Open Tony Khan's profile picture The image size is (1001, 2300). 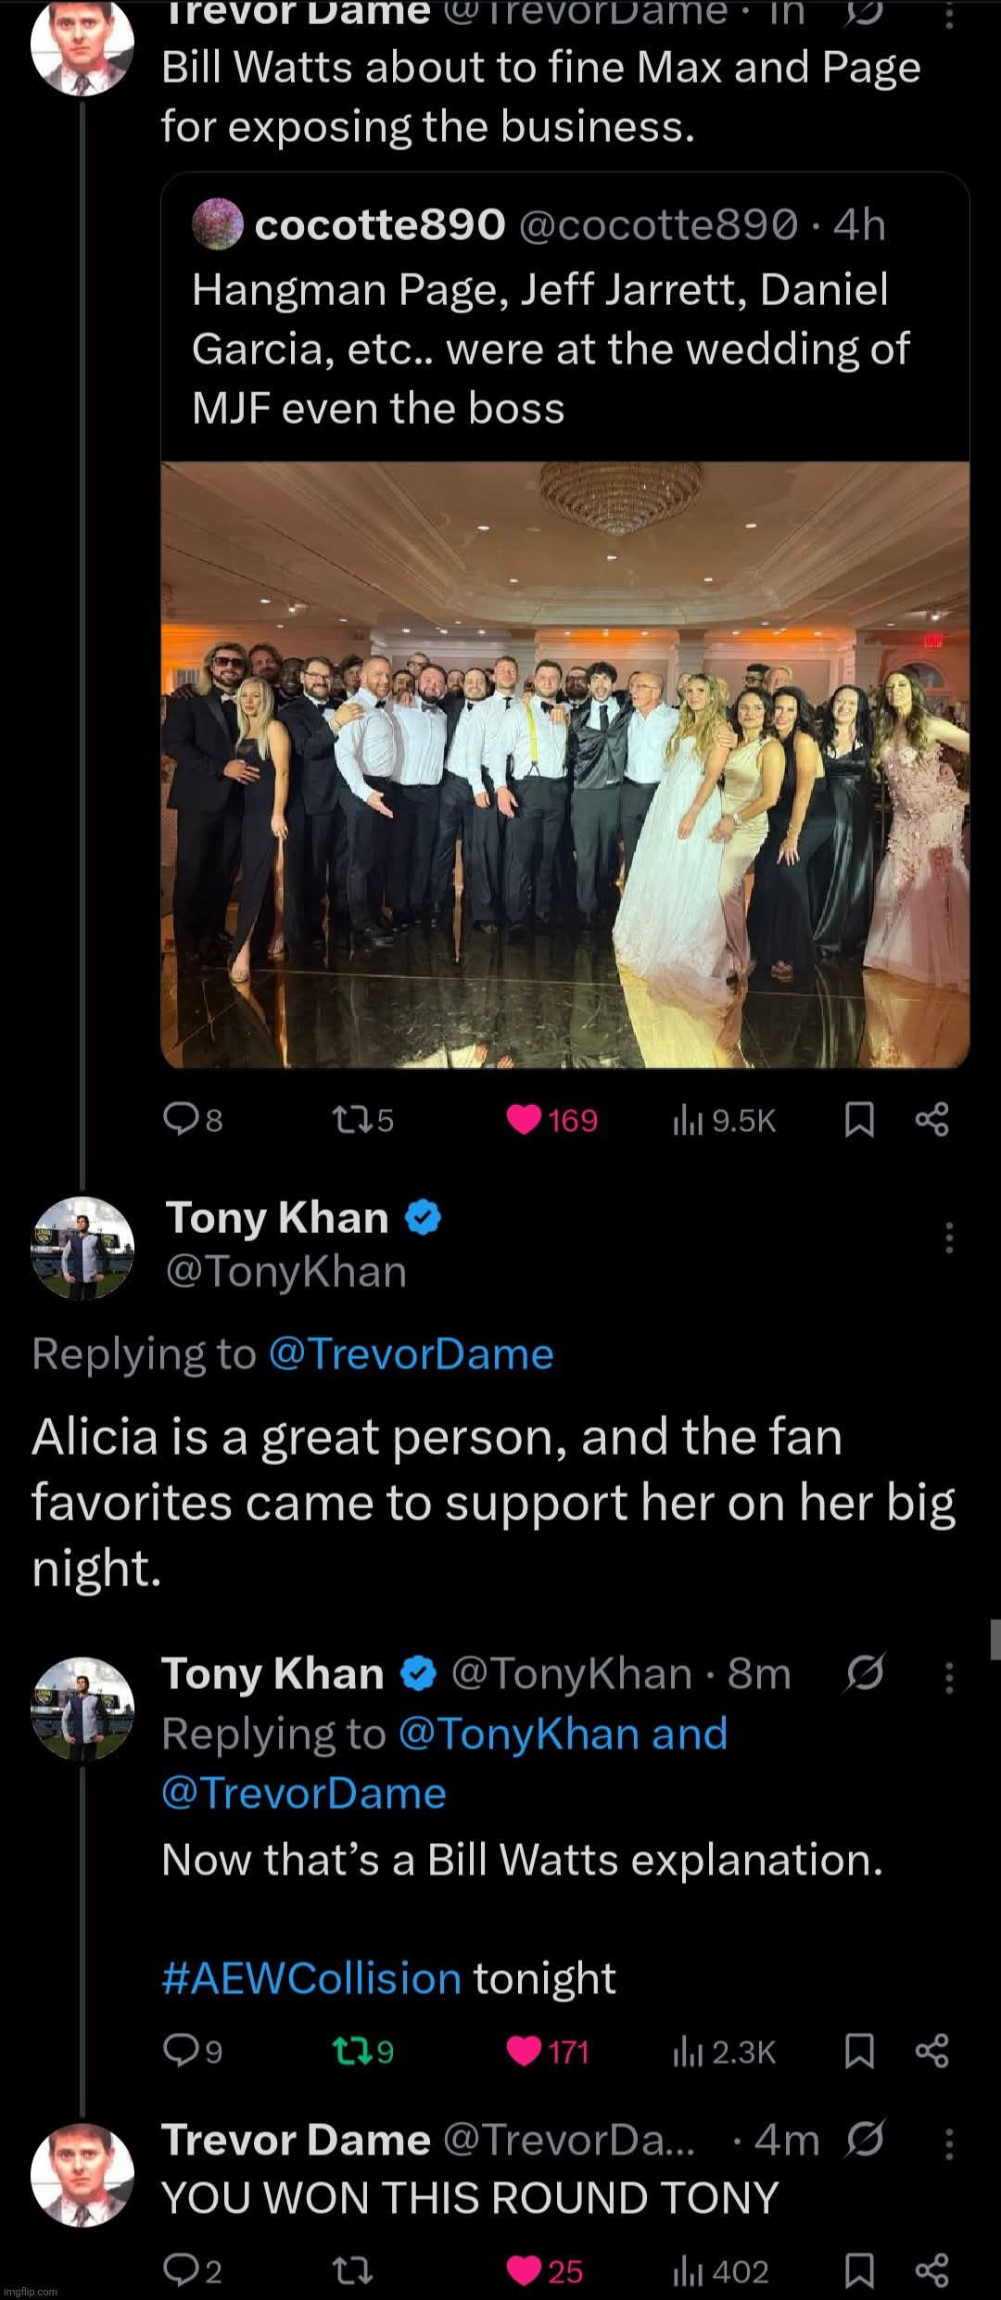[x=82, y=1248]
